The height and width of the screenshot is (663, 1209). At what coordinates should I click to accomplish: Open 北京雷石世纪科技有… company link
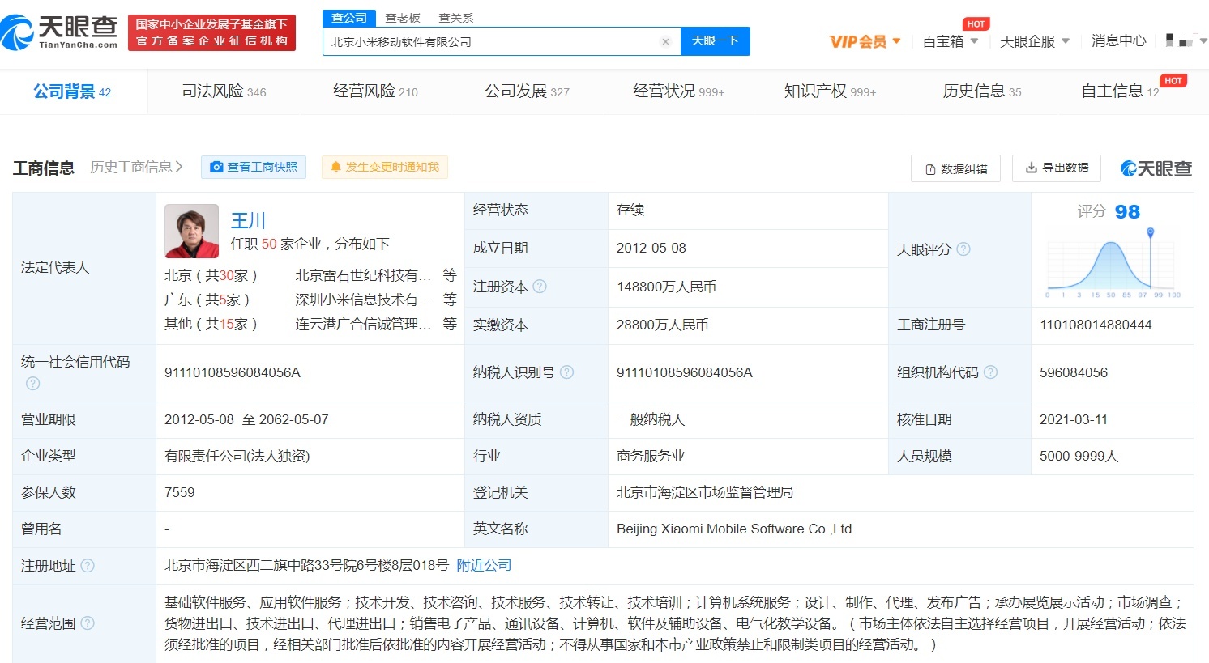(x=363, y=275)
